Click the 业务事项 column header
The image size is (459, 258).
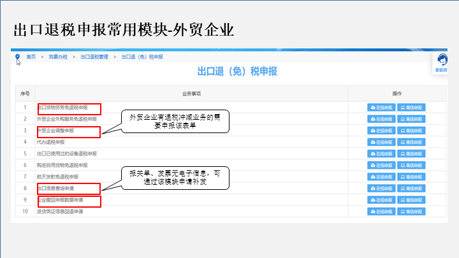[191, 94]
